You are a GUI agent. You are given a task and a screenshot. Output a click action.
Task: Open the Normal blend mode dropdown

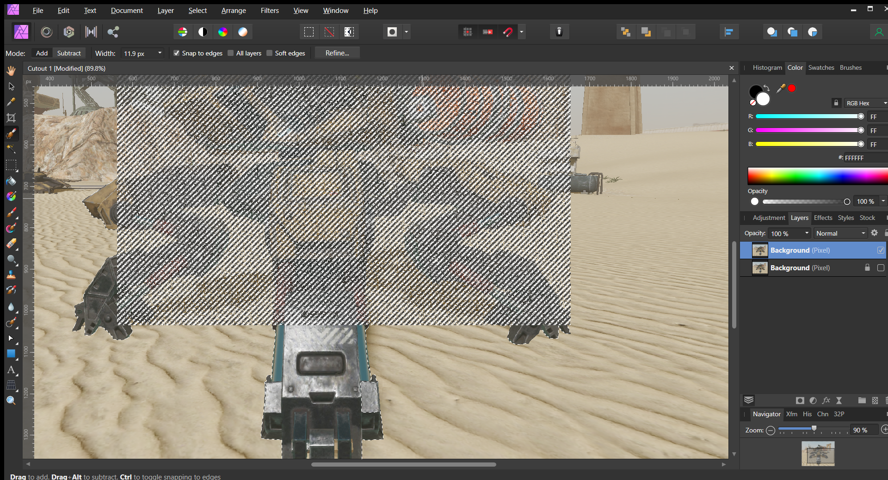click(840, 233)
